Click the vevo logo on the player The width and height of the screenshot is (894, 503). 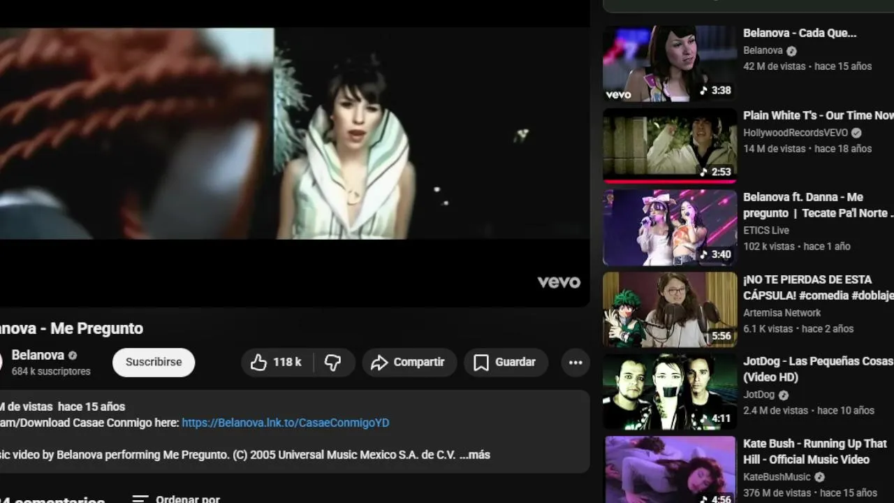(559, 282)
